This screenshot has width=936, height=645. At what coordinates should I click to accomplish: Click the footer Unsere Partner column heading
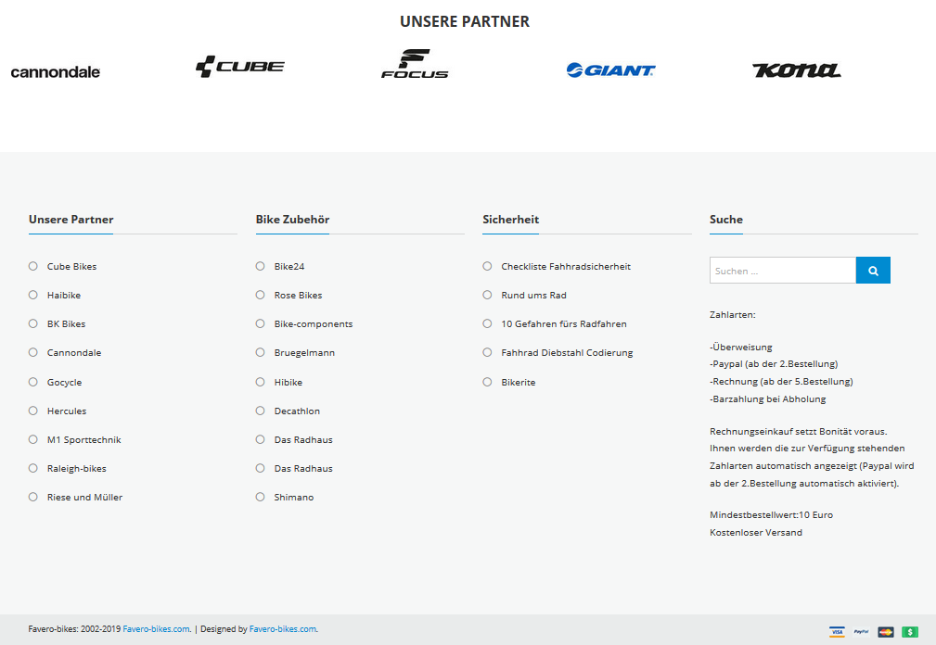[71, 220]
